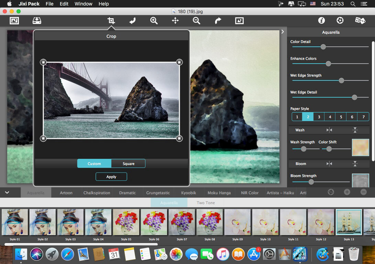
Task: Switch to the Grungetastic effect tab
Action: (x=158, y=193)
